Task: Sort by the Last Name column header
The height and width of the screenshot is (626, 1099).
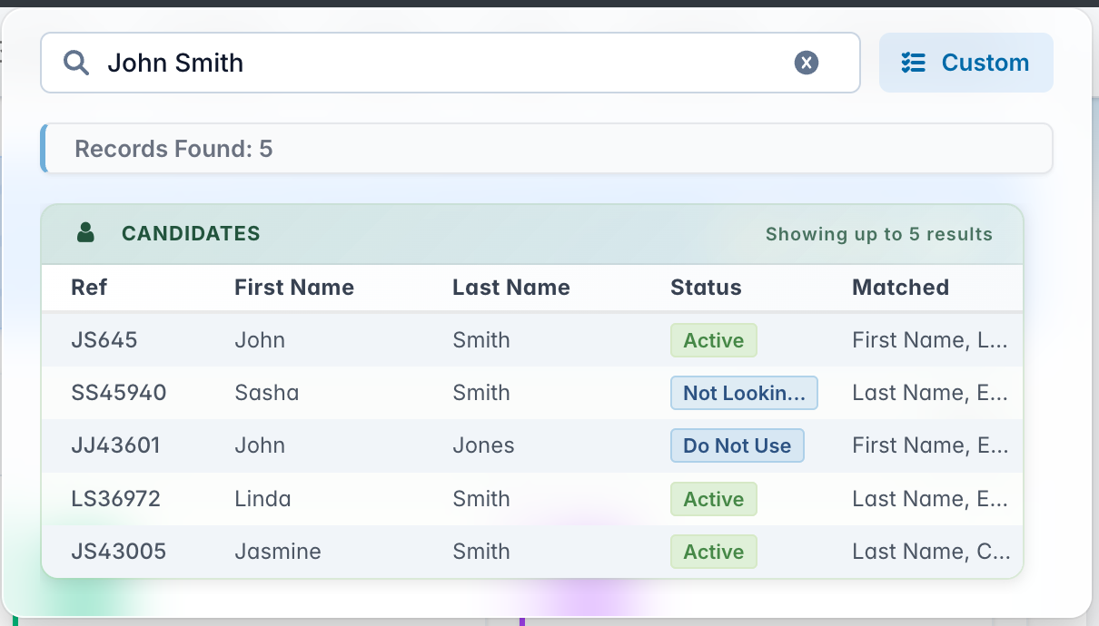Action: tap(511, 288)
